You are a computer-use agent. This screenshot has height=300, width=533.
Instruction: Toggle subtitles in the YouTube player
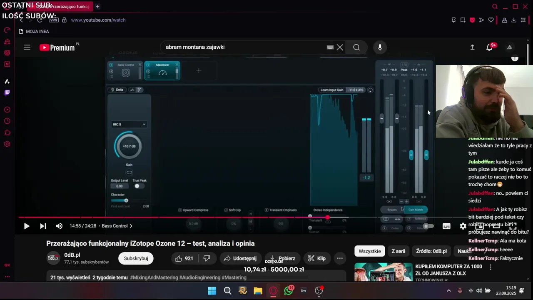tap(446, 226)
